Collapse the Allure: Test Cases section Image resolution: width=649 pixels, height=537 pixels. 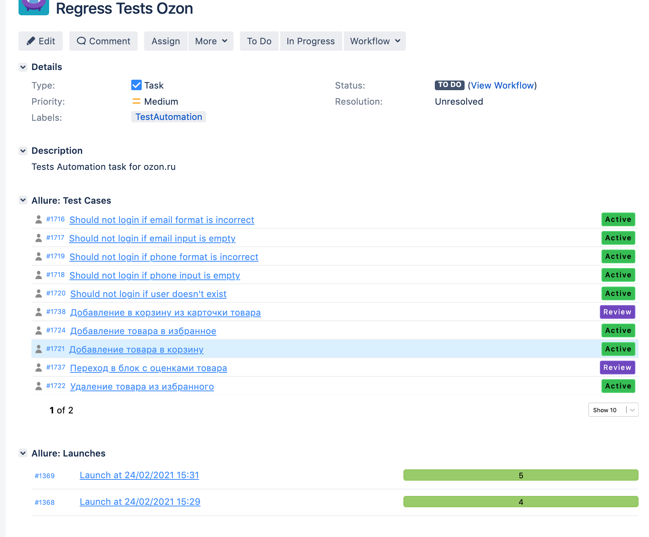click(x=23, y=200)
